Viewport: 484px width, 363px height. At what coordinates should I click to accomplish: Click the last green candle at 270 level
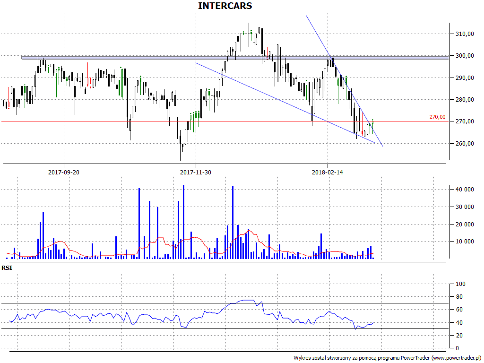(372, 126)
